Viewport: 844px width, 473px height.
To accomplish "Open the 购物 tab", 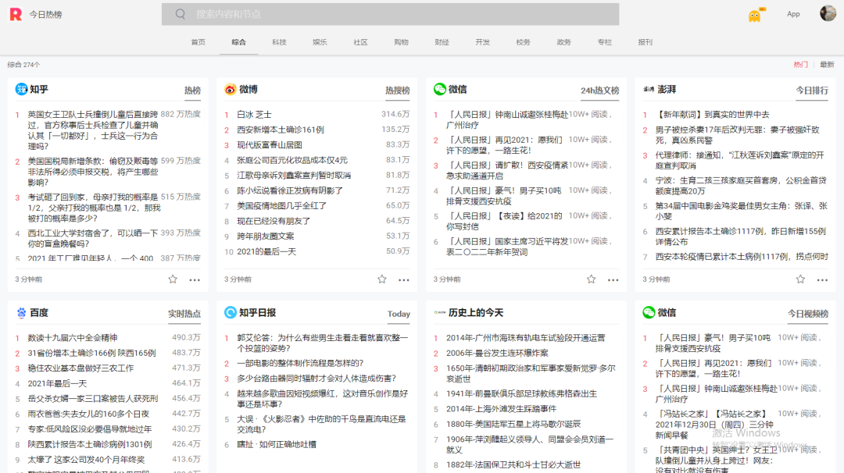I will click(x=401, y=42).
